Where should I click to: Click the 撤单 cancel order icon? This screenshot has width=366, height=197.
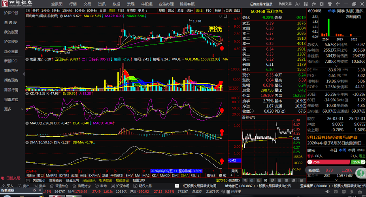coord(36,186)
